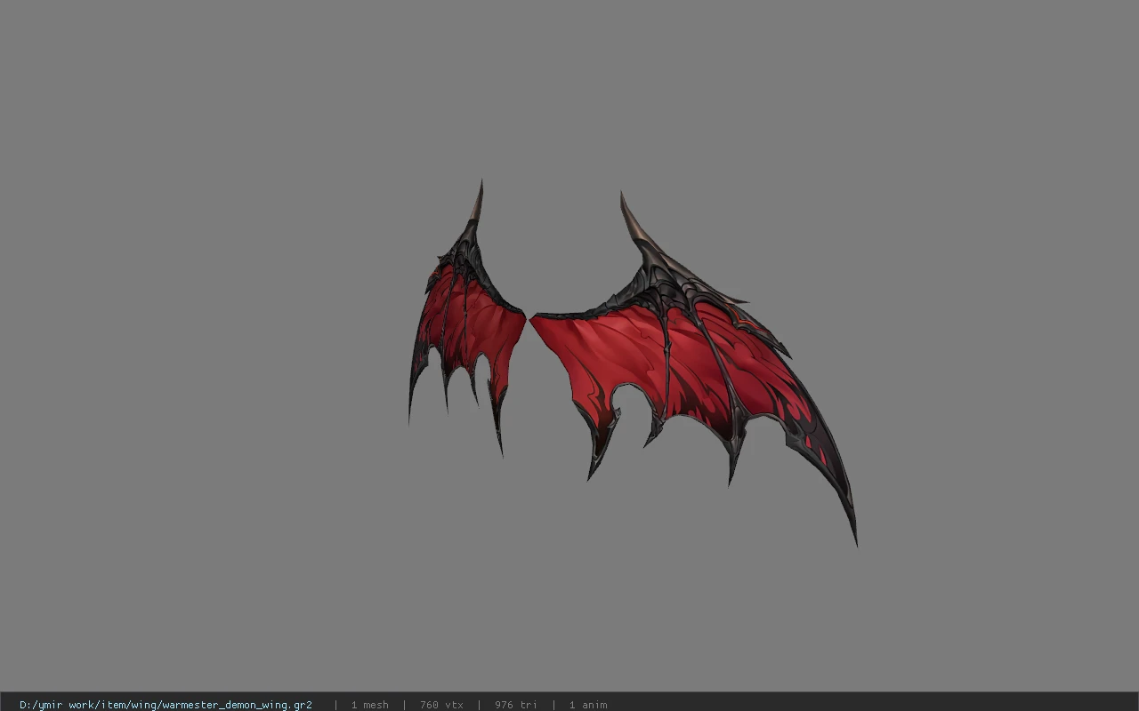Click the '976 tri' triangle count
The width and height of the screenshot is (1139, 711).
click(516, 705)
